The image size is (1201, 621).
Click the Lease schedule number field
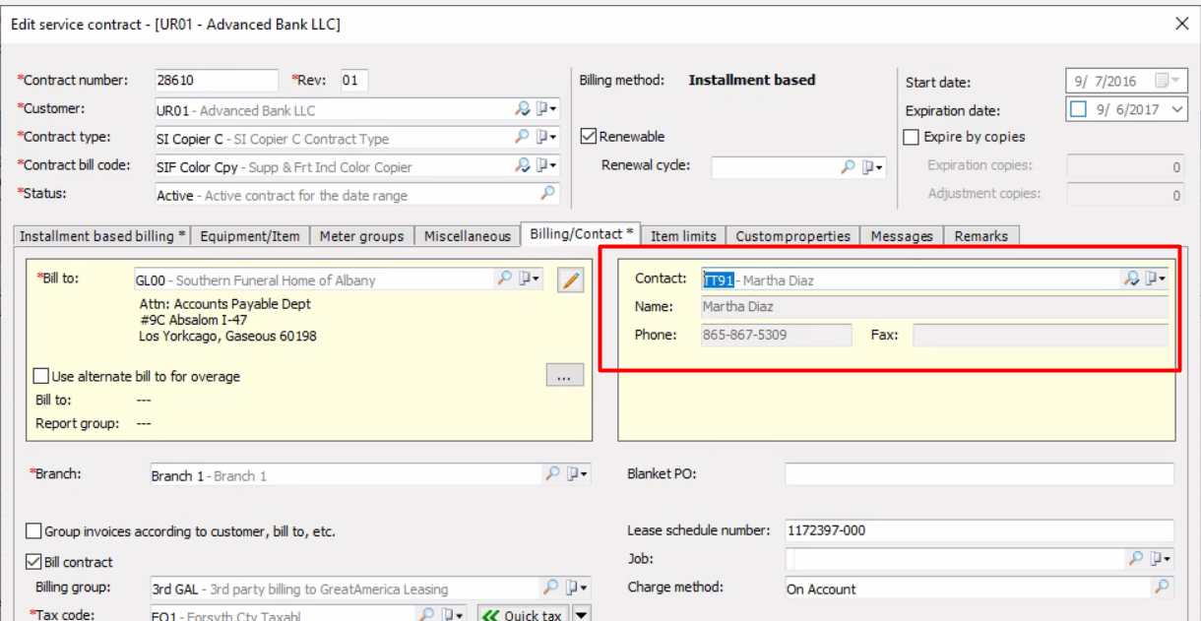(x=980, y=530)
